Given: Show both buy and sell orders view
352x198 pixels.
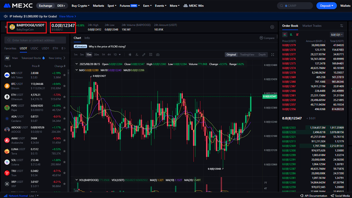Looking at the screenshot, I should [285, 35].
